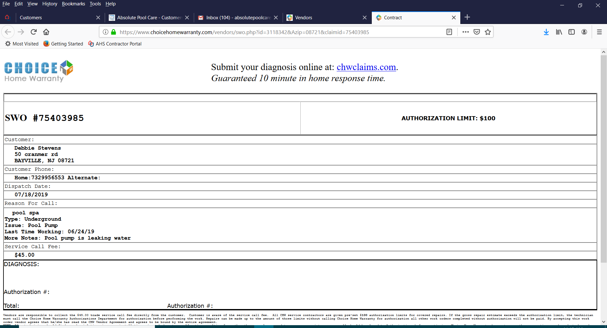This screenshot has height=328, width=607.
Task: Save page to Pocket icon
Action: pos(477,32)
